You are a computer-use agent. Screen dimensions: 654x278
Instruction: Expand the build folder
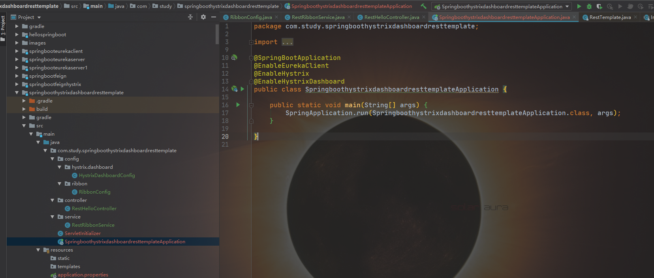24,109
